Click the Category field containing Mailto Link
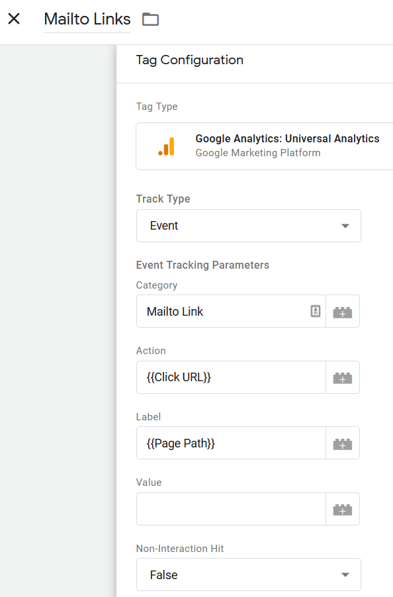The image size is (393, 597). pyautogui.click(x=231, y=312)
